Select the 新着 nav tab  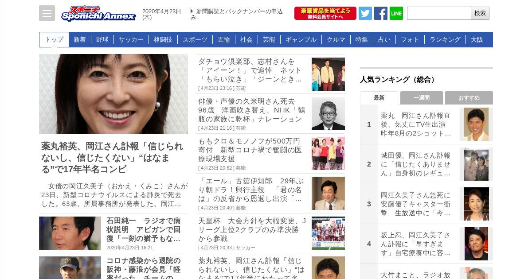pos(80,39)
